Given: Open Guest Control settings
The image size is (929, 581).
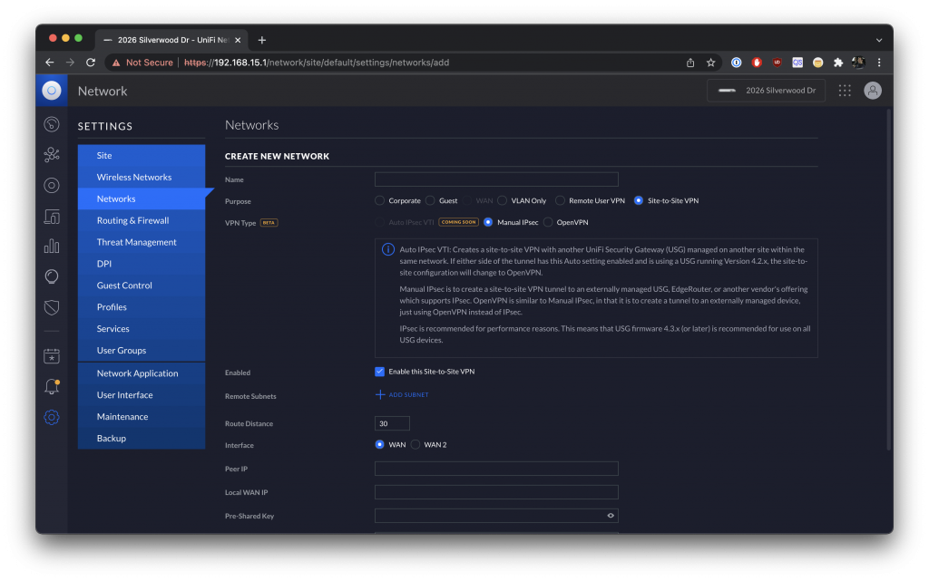Looking at the screenshot, I should (142, 286).
